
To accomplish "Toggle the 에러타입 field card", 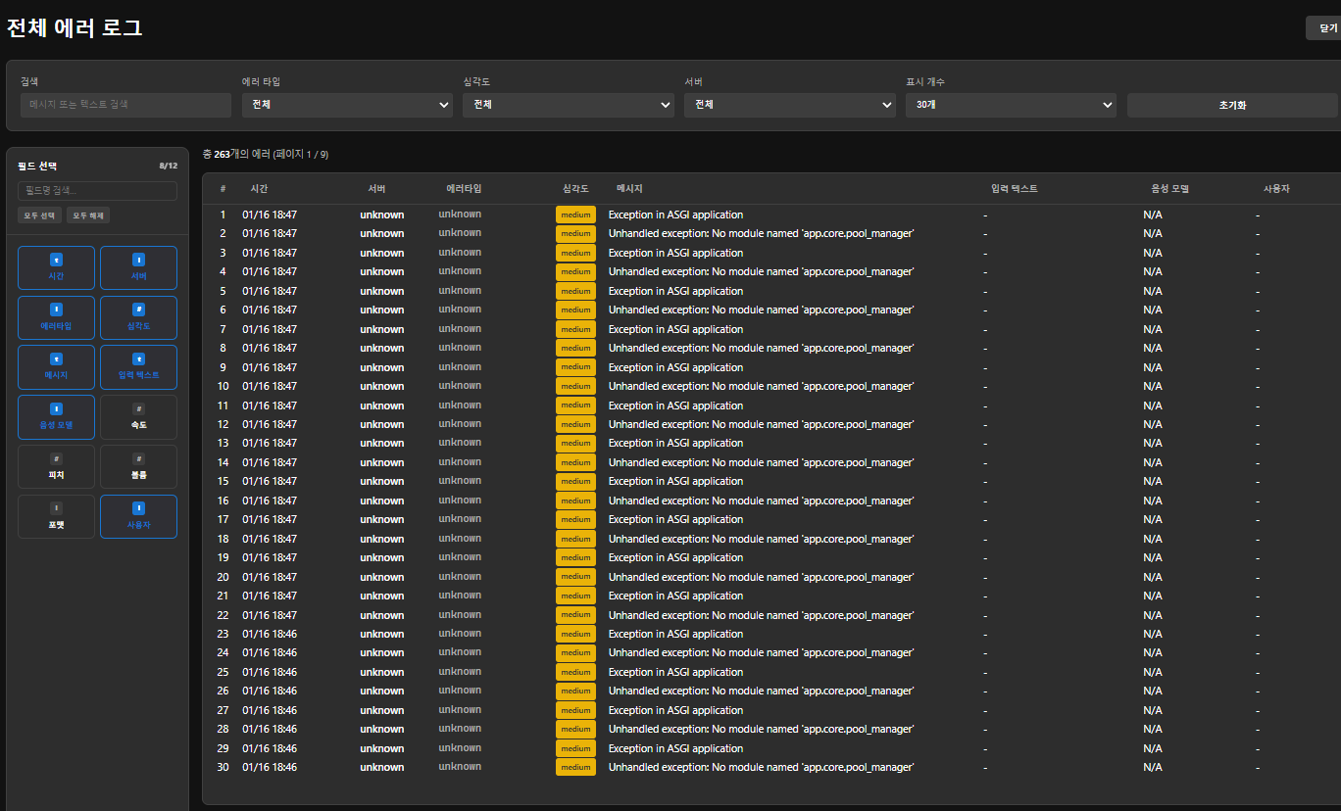I will click(x=56, y=317).
